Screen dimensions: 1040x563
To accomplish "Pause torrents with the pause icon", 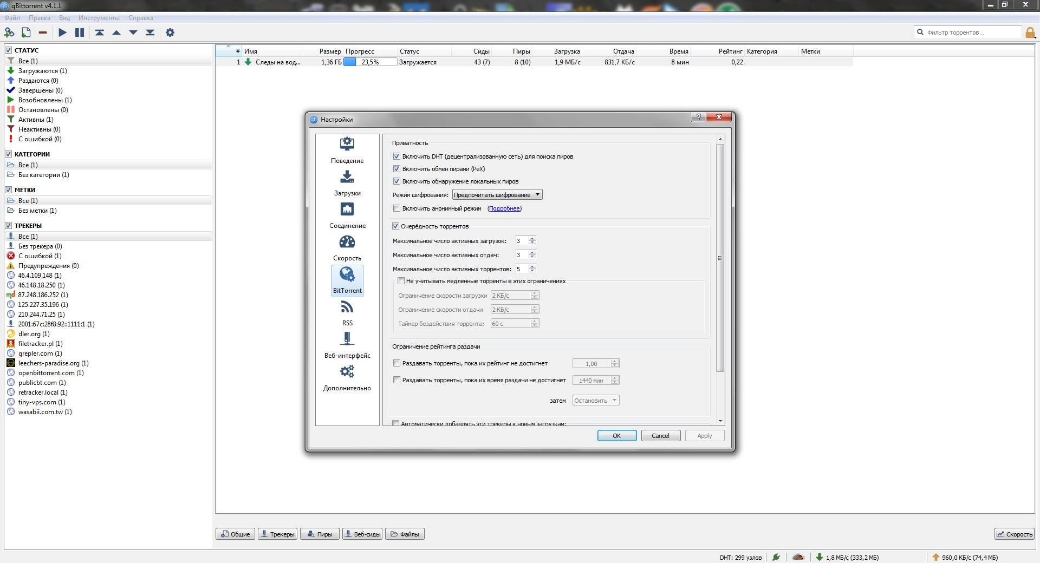I will 80,32.
